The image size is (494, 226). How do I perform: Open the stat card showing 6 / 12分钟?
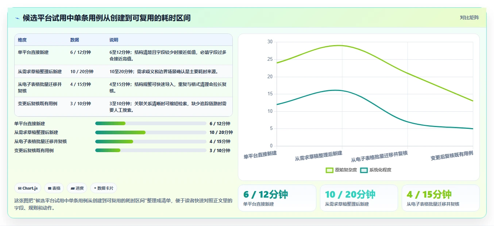(x=277, y=198)
